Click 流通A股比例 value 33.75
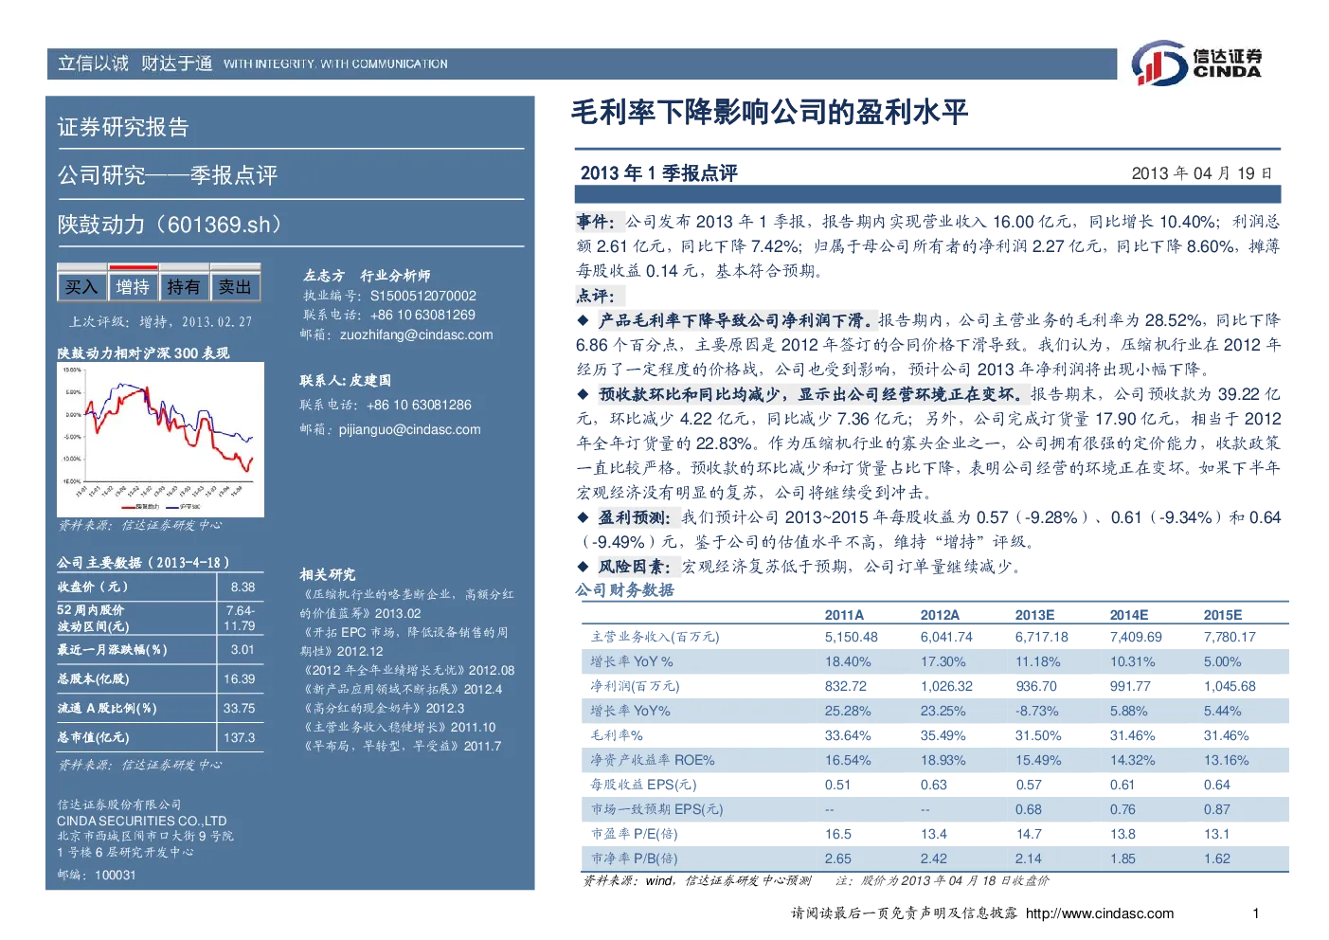Image resolution: width=1329 pixels, height=940 pixels. click(x=240, y=708)
